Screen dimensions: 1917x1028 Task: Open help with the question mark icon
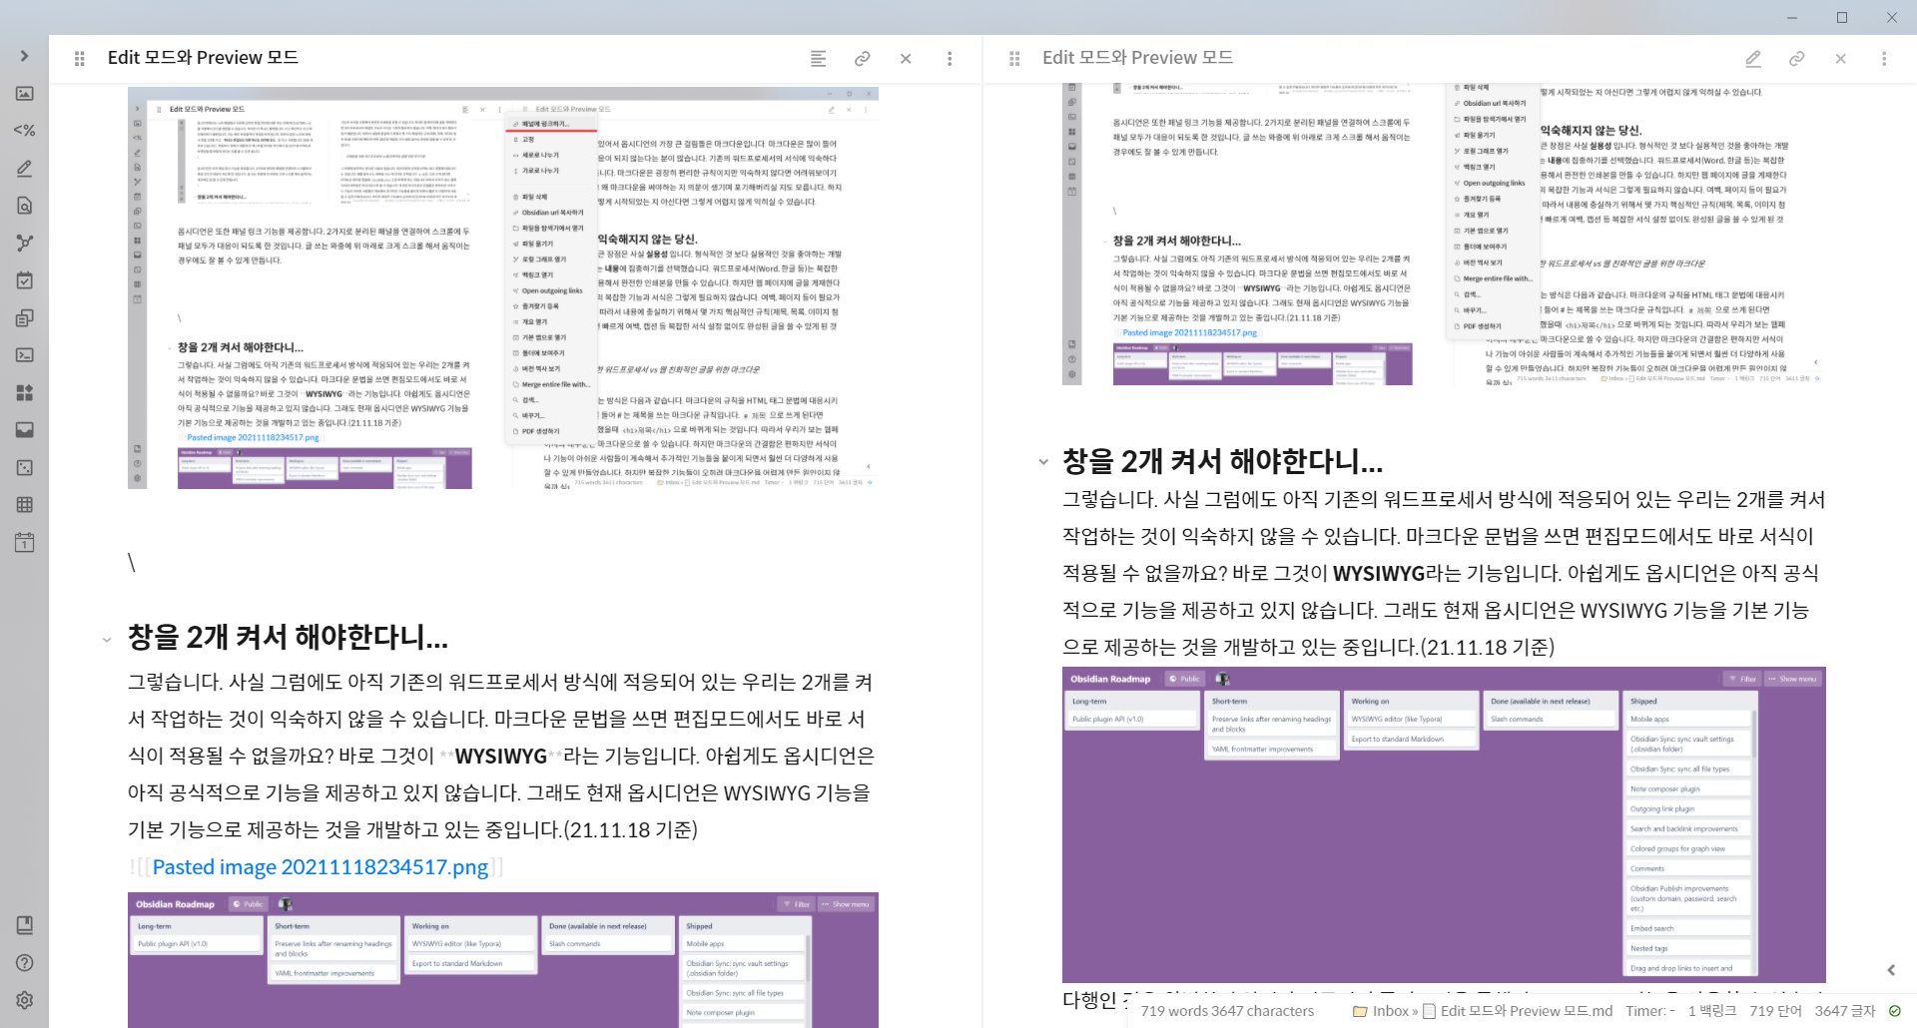click(x=25, y=963)
